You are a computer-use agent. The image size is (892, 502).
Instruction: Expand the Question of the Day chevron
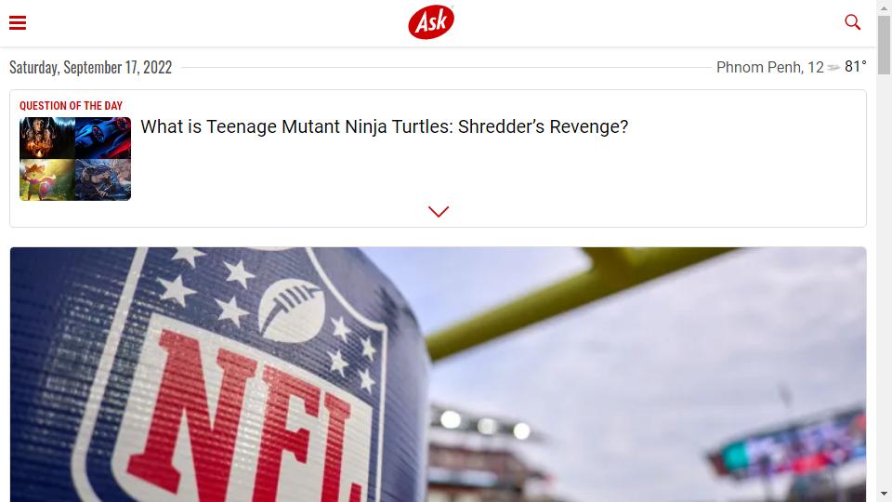click(438, 211)
